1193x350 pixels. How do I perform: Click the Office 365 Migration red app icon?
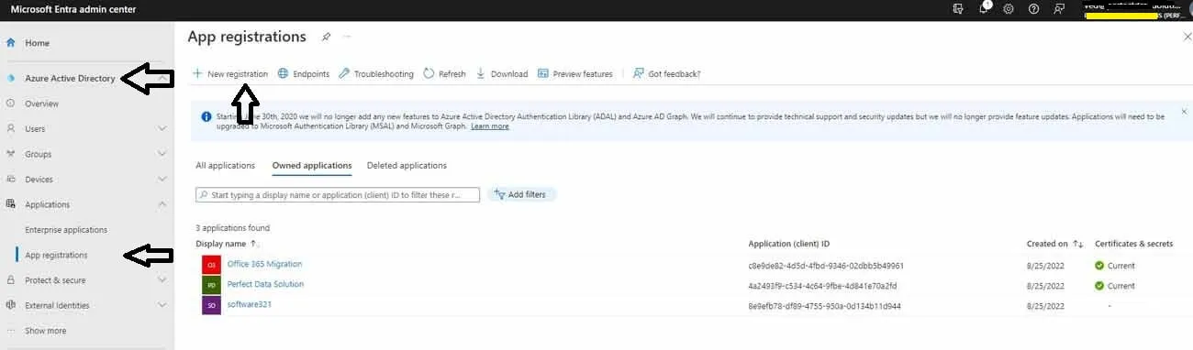point(211,265)
